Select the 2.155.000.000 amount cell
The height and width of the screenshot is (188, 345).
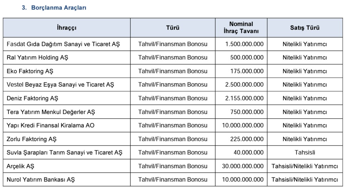coord(244,98)
